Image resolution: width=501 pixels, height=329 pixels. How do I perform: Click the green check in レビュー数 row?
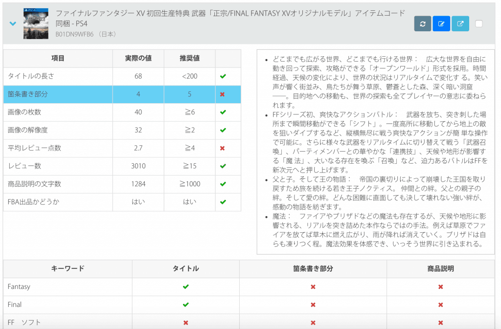pyautogui.click(x=223, y=166)
